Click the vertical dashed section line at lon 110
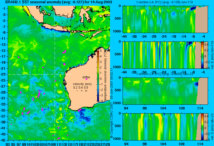The image size is (214, 146). (x=55, y=73)
